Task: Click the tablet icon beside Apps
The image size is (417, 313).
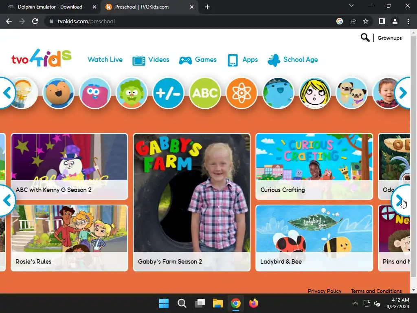Action: [233, 60]
